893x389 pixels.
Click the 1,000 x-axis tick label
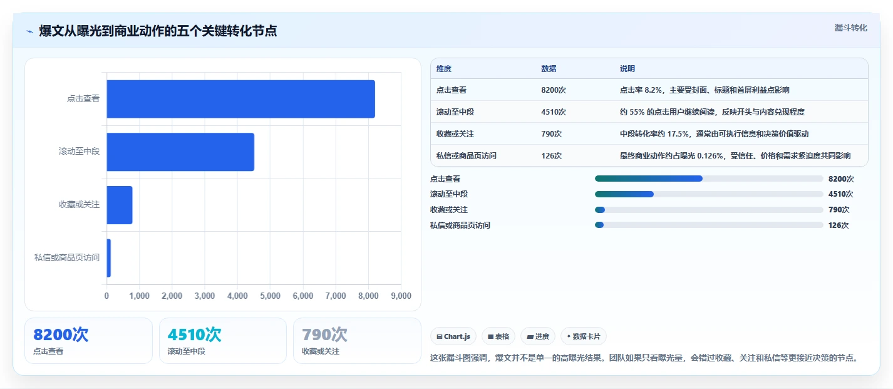point(139,296)
